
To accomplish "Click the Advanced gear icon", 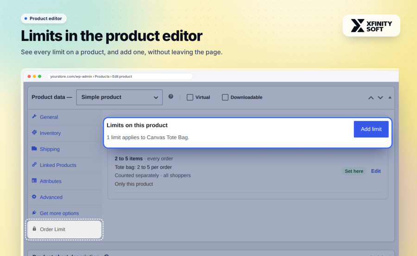I will coord(34,197).
